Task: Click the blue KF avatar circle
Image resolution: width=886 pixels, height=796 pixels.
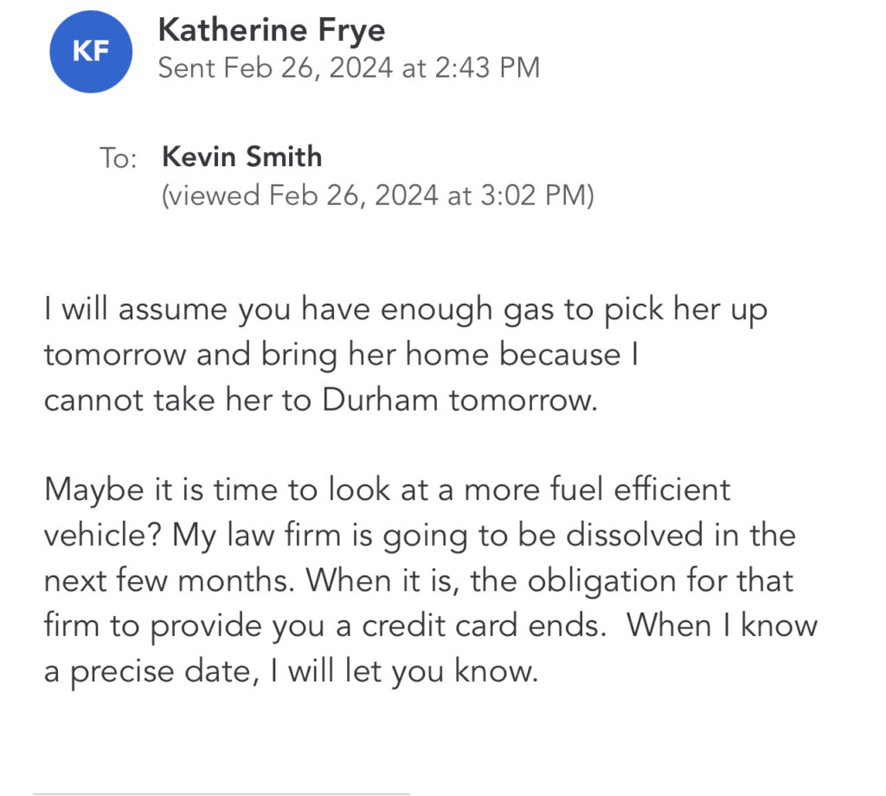Action: pyautogui.click(x=90, y=51)
